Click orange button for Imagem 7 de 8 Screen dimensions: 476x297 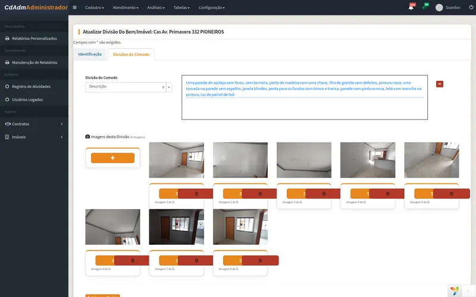tap(168, 260)
